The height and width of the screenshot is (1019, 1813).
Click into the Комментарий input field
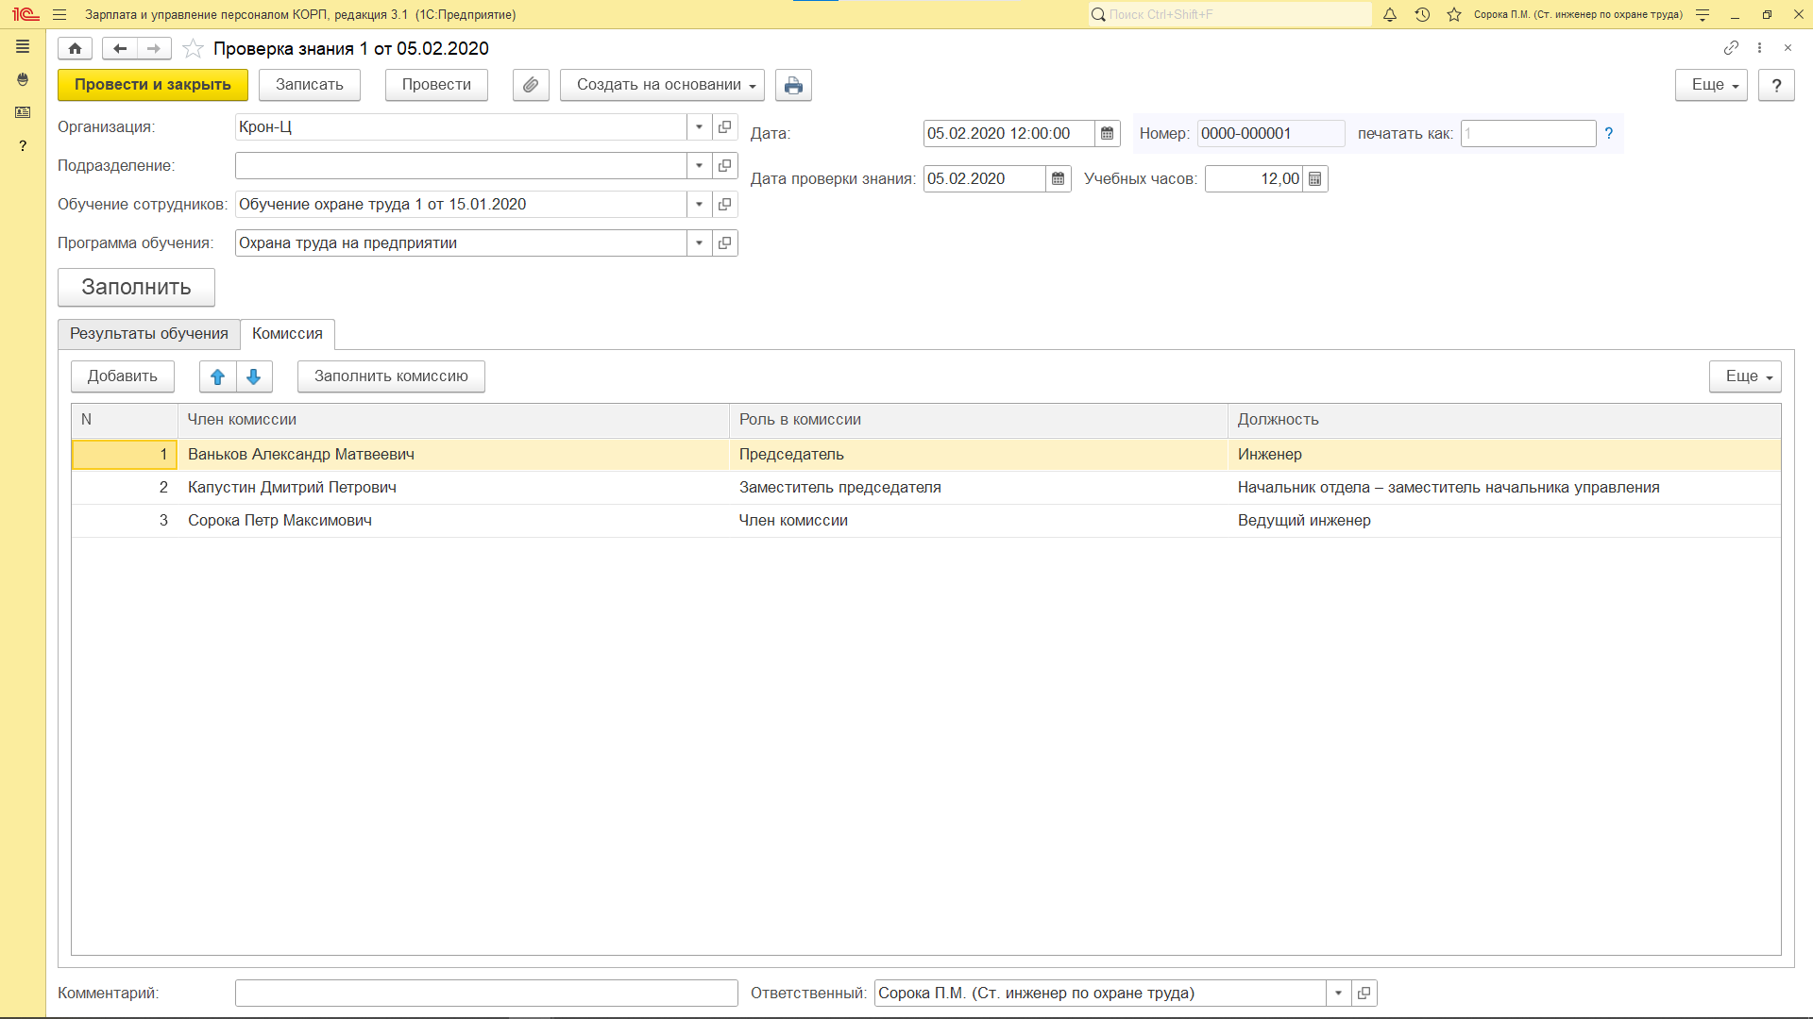pyautogui.click(x=485, y=994)
